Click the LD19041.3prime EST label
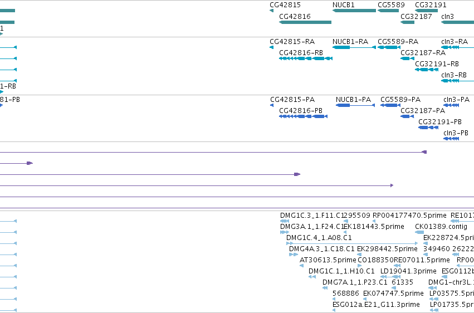Viewport: 474px width, 313px height. click(408, 271)
